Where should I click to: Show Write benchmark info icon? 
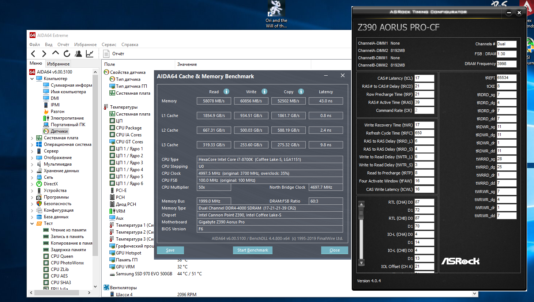[x=264, y=91]
